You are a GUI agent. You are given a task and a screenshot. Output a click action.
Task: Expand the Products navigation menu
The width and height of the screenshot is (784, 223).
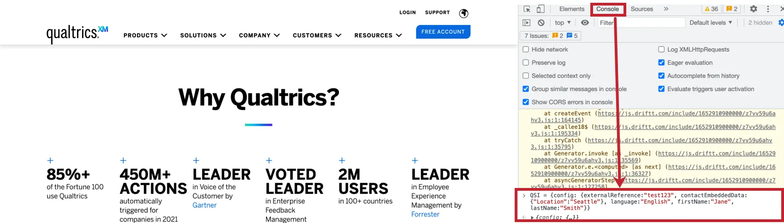pos(145,35)
